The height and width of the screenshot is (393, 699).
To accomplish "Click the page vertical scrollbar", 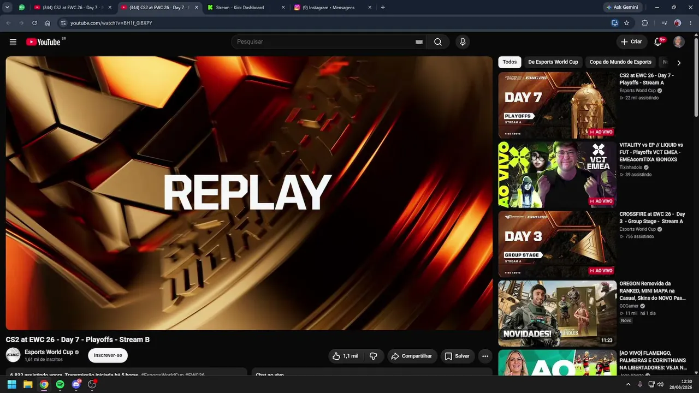I will tap(696, 76).
